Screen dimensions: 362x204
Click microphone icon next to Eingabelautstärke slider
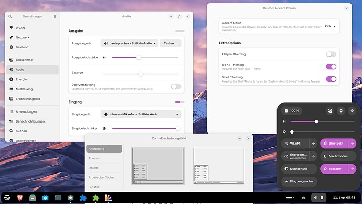(x=104, y=129)
